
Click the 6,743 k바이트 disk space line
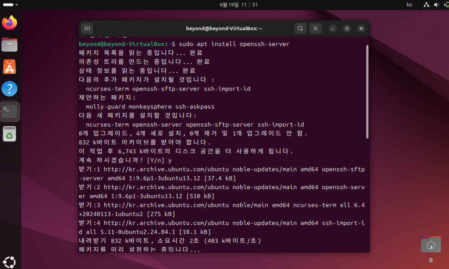click(x=186, y=151)
